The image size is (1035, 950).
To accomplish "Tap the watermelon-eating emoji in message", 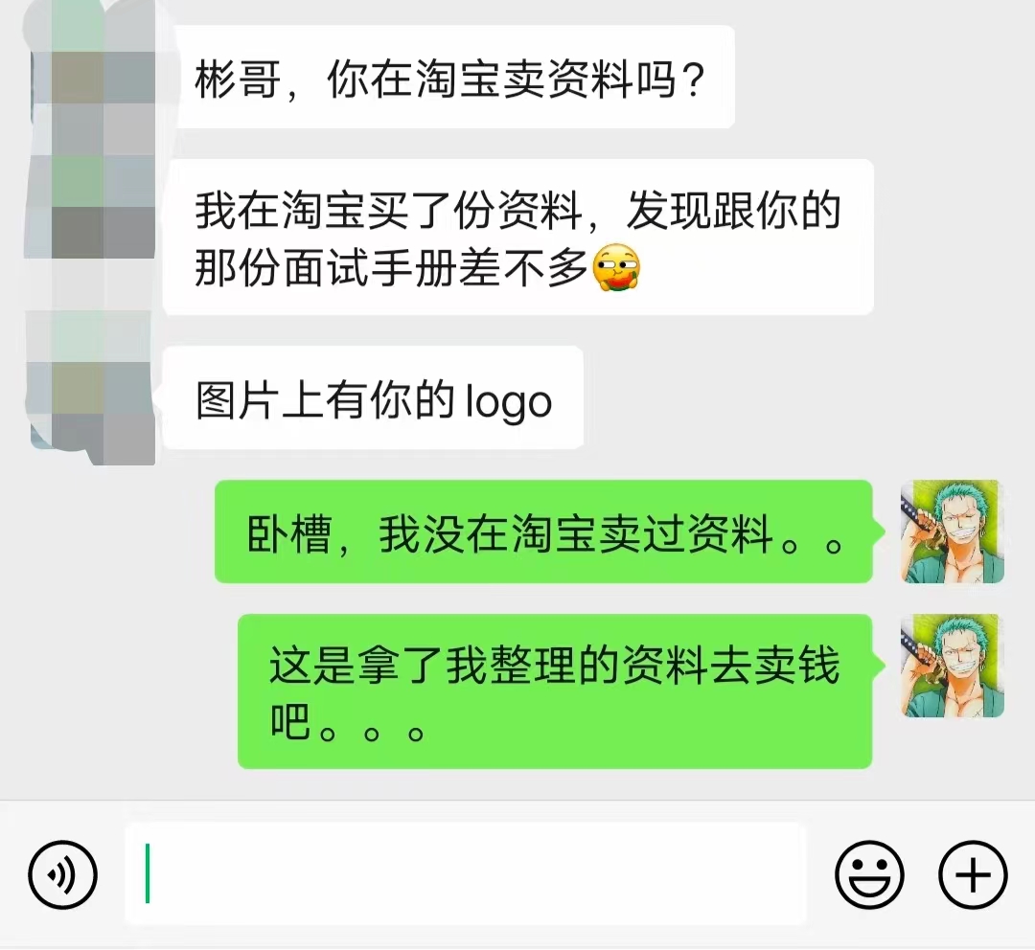I will (616, 268).
